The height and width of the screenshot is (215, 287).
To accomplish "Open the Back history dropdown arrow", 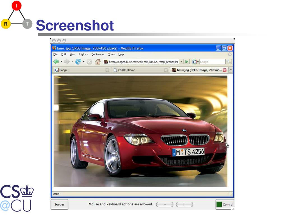I will 61,62.
